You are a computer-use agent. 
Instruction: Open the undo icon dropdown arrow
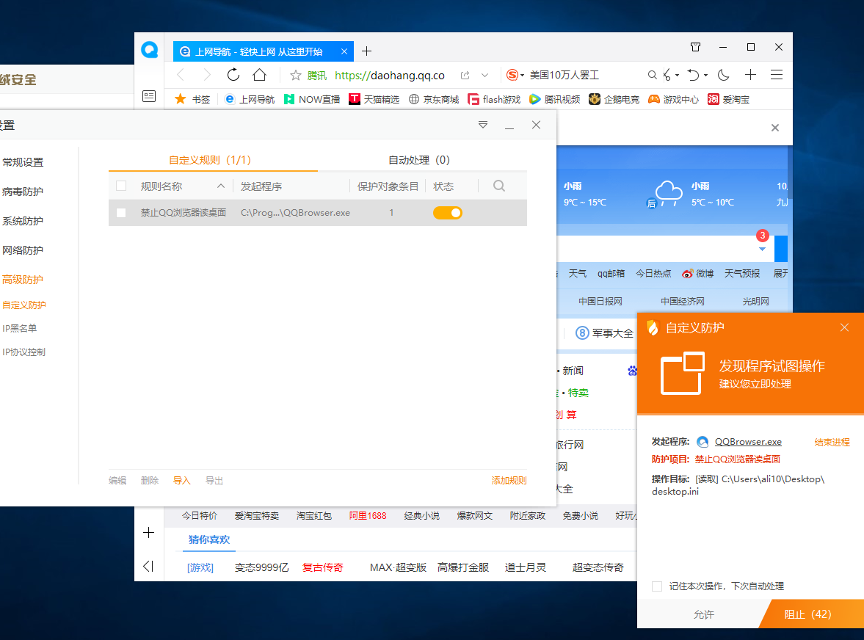(705, 76)
